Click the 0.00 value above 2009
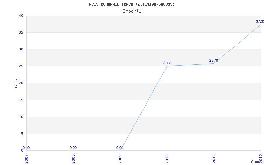This screenshot has width=264, height=165. click(120, 148)
